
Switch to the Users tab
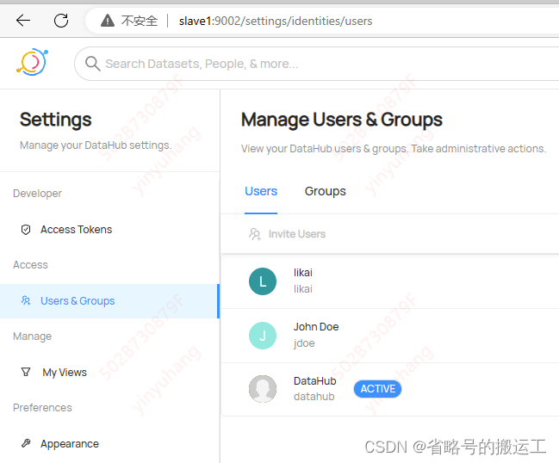pos(261,191)
